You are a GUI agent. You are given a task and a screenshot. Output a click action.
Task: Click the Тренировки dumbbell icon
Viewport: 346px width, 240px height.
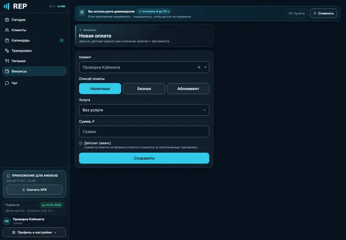coord(7,51)
